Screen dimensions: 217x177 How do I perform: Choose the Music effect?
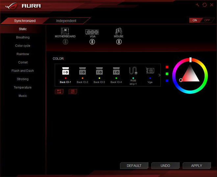click(23, 96)
